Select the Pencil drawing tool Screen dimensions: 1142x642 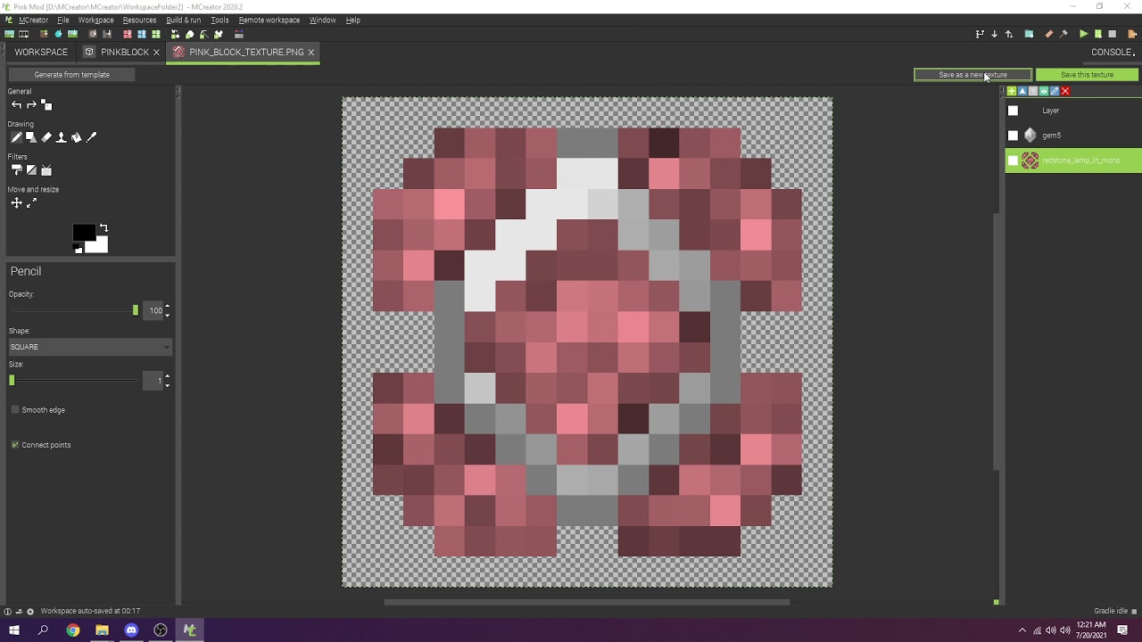[x=16, y=137]
